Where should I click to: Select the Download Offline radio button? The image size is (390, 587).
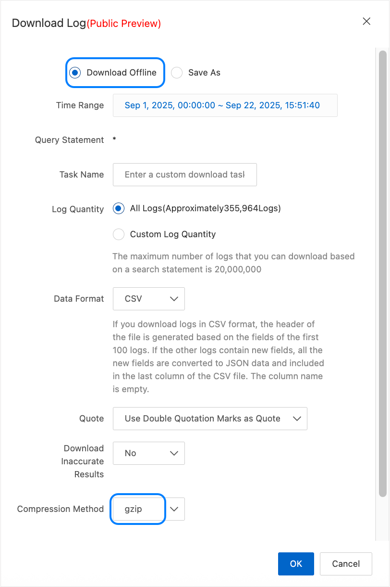pyautogui.click(x=74, y=73)
